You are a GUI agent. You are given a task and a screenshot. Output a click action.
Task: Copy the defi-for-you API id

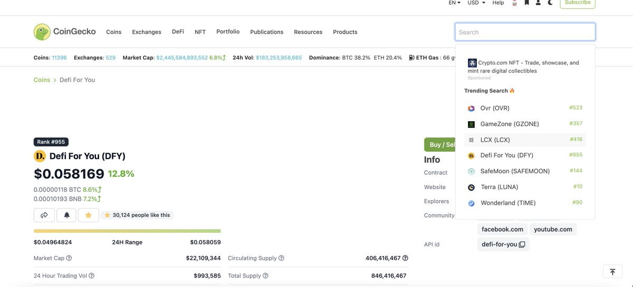522,244
